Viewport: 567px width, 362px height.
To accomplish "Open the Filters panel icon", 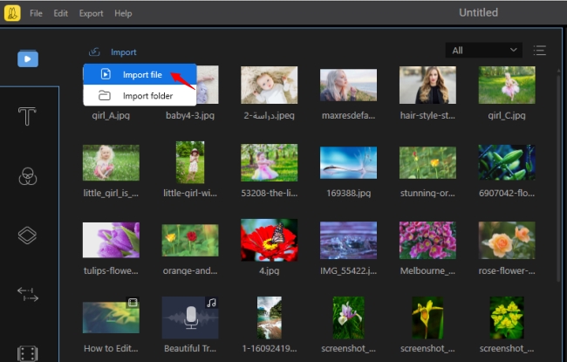I will coord(28,177).
